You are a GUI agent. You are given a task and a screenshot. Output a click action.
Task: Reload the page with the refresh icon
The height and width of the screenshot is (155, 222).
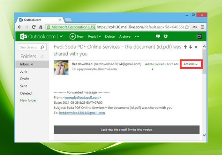click(x=34, y=27)
